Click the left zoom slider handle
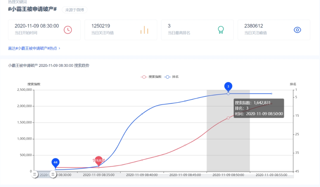Image resolution: width=320 pixels, height=187 pixels. [x=35, y=174]
